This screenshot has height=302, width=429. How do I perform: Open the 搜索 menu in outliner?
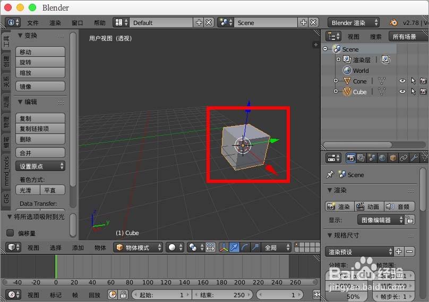[x=376, y=37]
